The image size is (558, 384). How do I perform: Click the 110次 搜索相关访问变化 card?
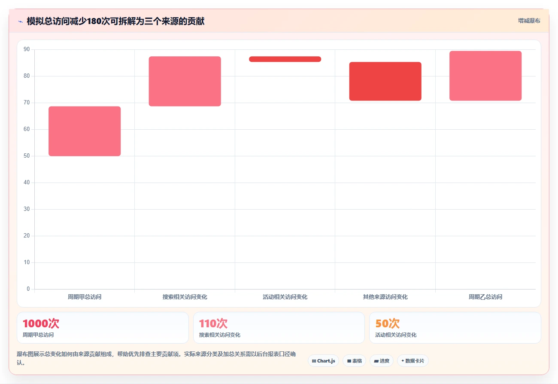[x=279, y=328]
